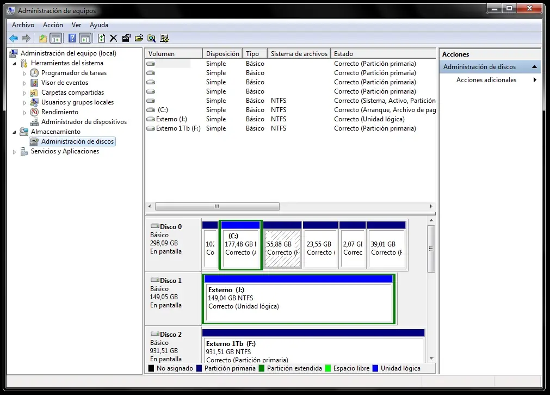Sort by the Disposición column header

point(223,54)
